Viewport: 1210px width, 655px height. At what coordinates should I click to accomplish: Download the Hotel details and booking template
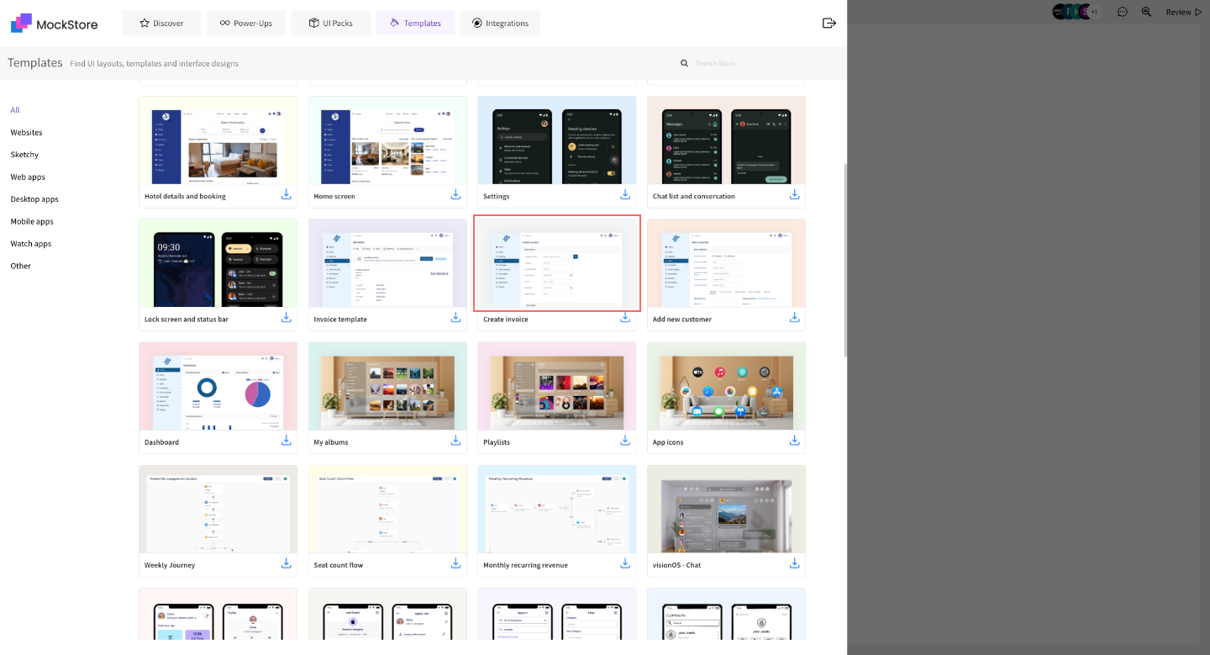(x=286, y=195)
